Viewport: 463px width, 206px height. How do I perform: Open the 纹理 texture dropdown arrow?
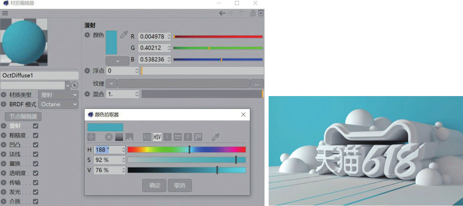coord(111,84)
